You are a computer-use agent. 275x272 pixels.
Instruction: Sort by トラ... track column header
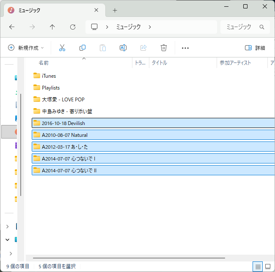pos(140,63)
